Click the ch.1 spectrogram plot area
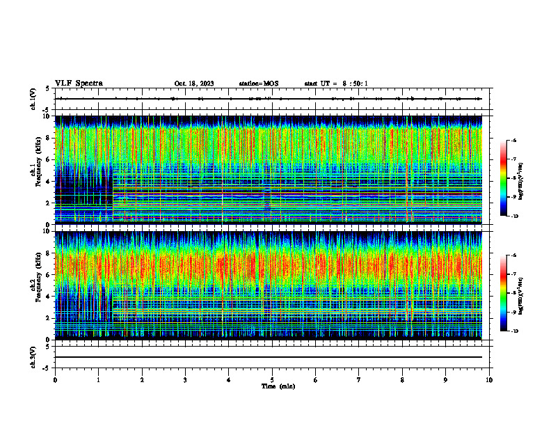 268,170
